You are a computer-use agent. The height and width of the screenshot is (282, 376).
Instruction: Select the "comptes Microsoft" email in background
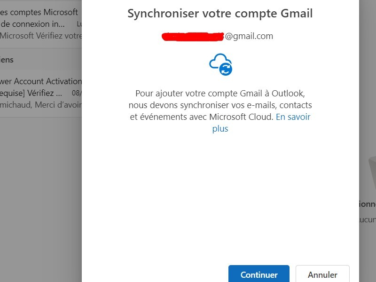point(40,11)
